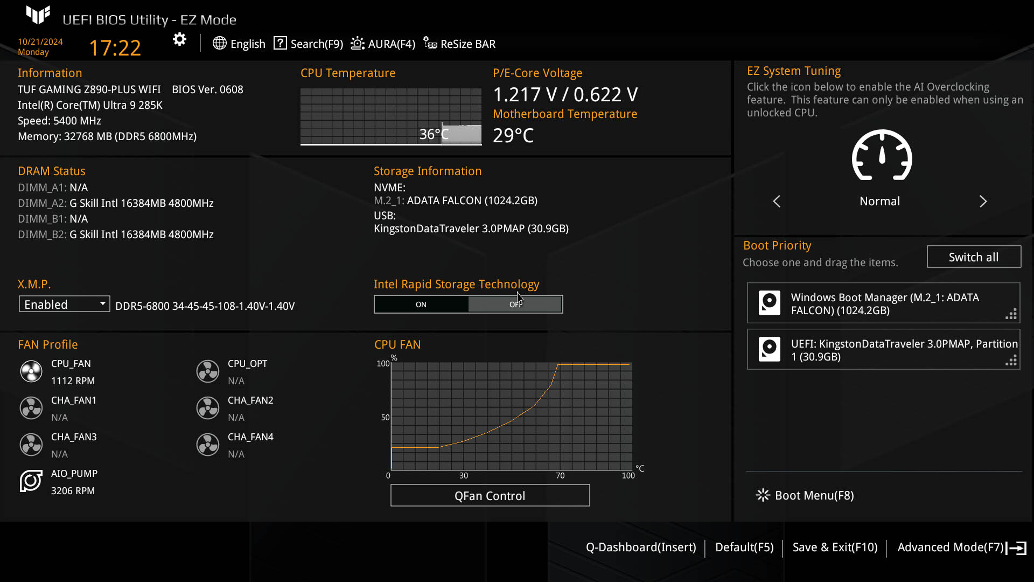Click the Boot Menu star icon

point(763,495)
